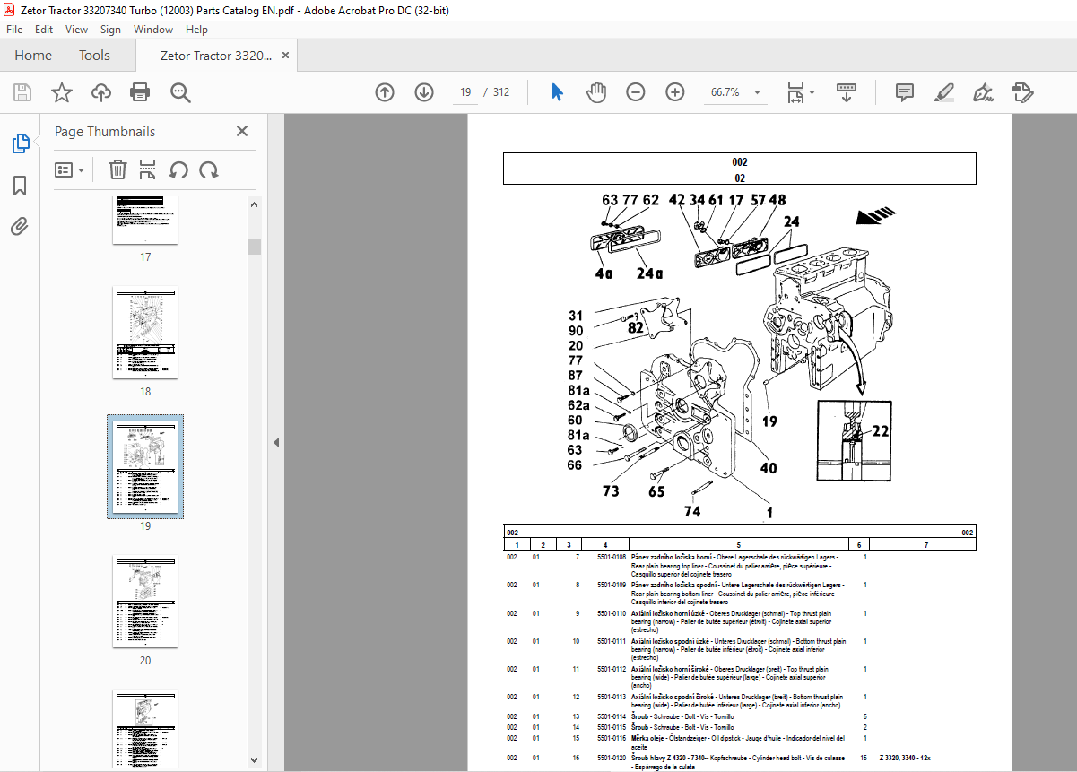Screen dimensions: 1077x772
Task: Rotate page counterclockwise
Action: coord(178,169)
